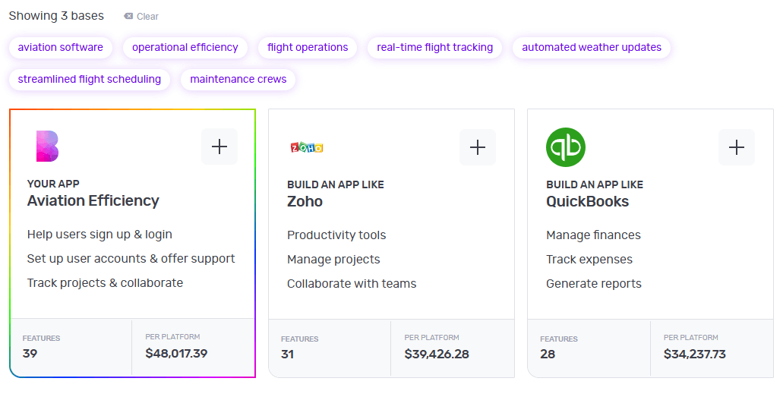The image size is (783, 394).
Task: Click the $39,426.28 per platform price
Action: pyautogui.click(x=437, y=354)
